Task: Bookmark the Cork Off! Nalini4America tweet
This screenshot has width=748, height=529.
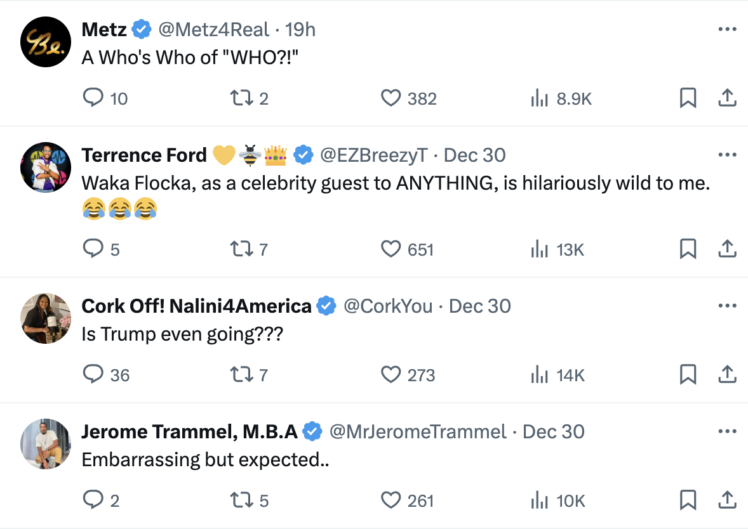Action: pos(688,374)
